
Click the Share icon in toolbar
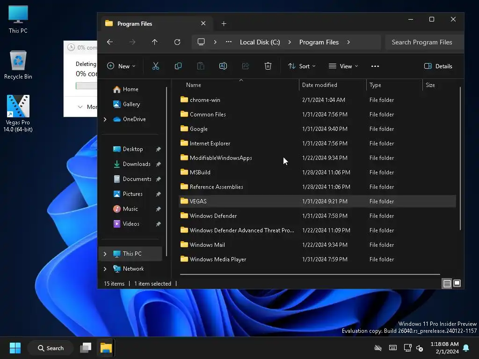click(246, 66)
